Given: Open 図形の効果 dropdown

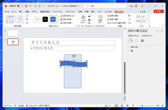Looking at the screenshot, I should pyautogui.click(x=67, y=23).
